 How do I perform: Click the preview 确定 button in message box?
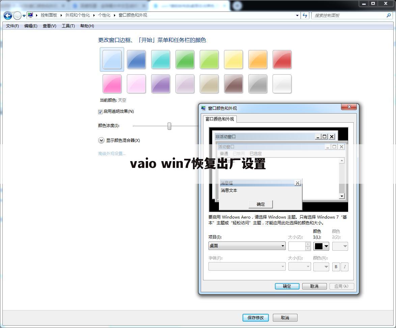pos(261,204)
